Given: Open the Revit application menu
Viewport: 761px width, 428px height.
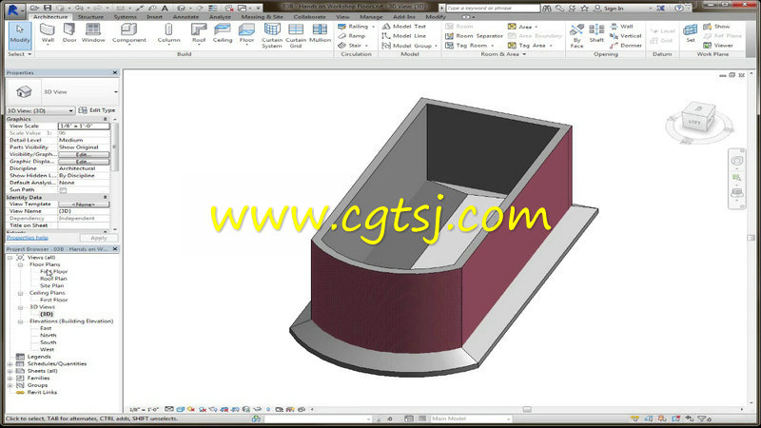Looking at the screenshot, I should [13, 9].
